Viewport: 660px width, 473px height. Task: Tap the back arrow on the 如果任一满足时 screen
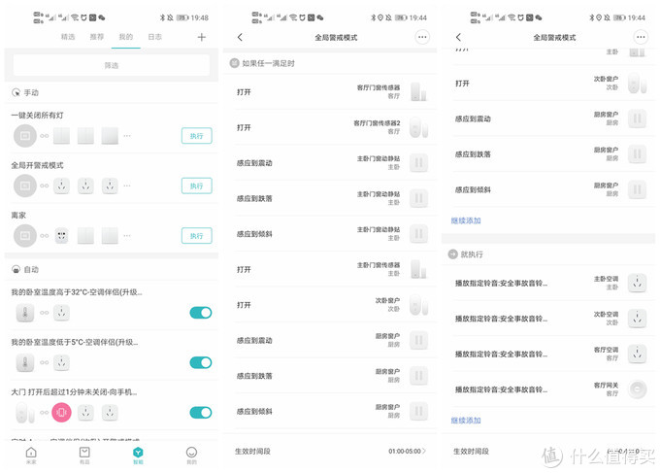point(240,37)
